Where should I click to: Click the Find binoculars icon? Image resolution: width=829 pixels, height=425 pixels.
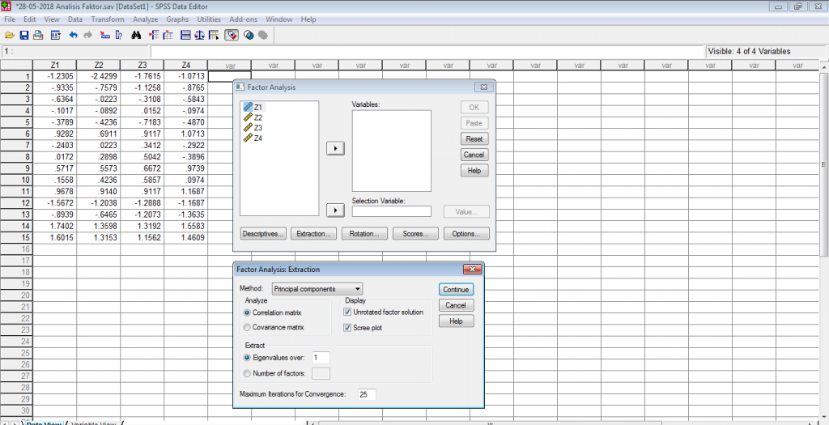pyautogui.click(x=137, y=36)
